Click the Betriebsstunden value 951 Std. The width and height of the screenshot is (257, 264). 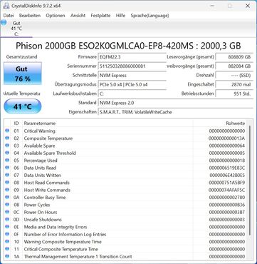[234, 93]
